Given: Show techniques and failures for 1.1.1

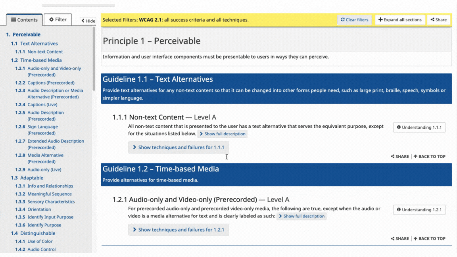Looking at the screenshot, I should coord(179,148).
